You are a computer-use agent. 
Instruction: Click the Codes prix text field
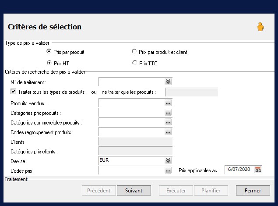click(x=131, y=170)
